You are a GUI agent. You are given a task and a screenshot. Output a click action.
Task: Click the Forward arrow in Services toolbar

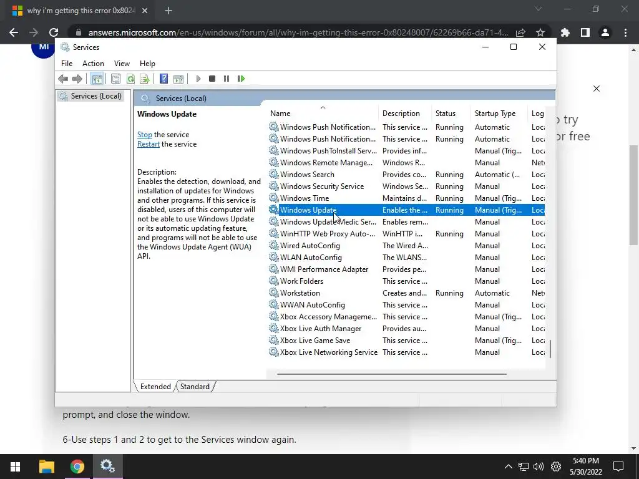click(77, 79)
